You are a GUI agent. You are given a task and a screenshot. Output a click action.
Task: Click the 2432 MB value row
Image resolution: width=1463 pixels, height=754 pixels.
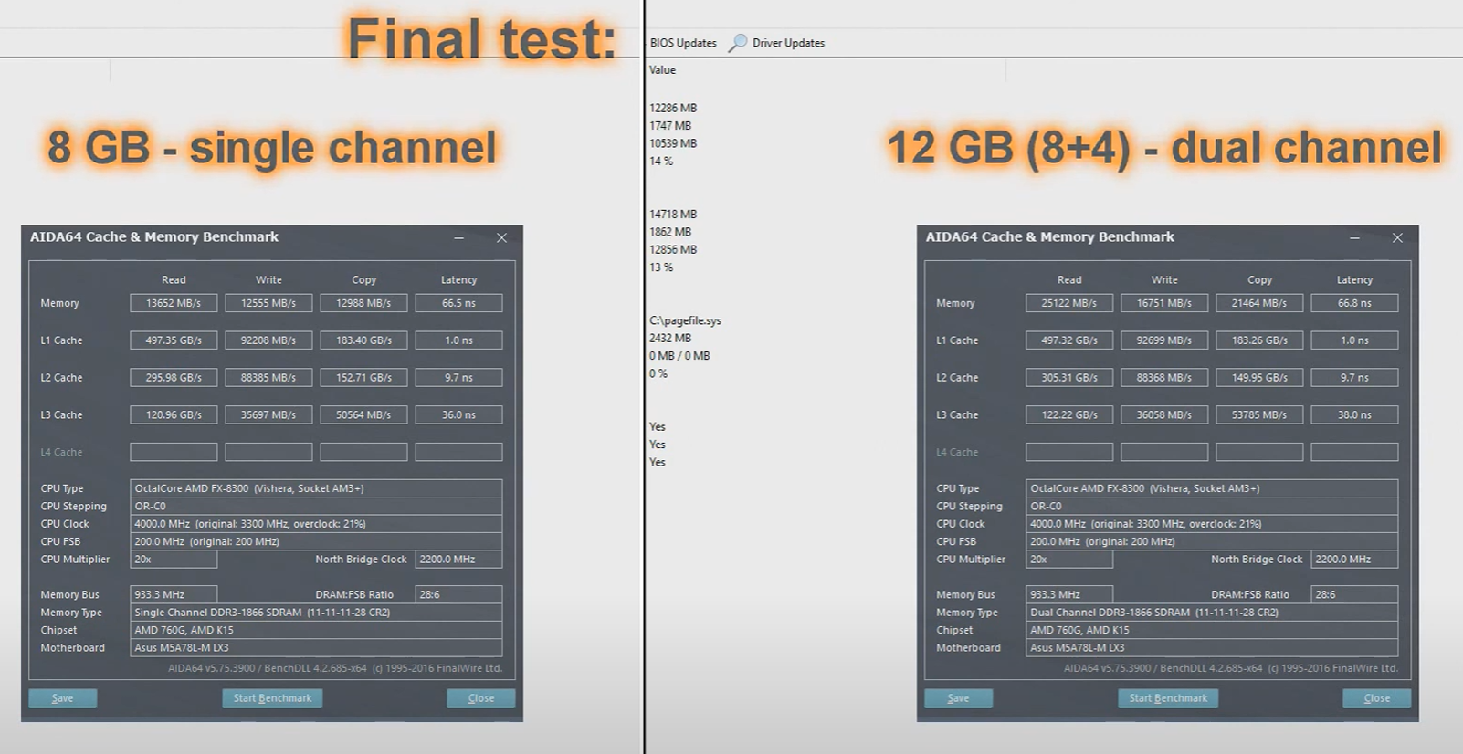670,339
